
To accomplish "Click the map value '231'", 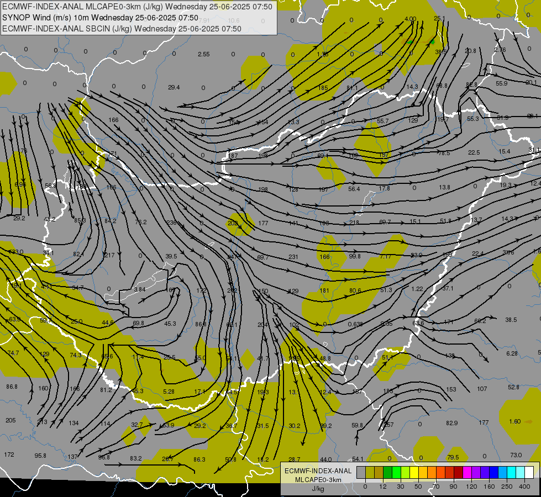I will tap(293, 257).
